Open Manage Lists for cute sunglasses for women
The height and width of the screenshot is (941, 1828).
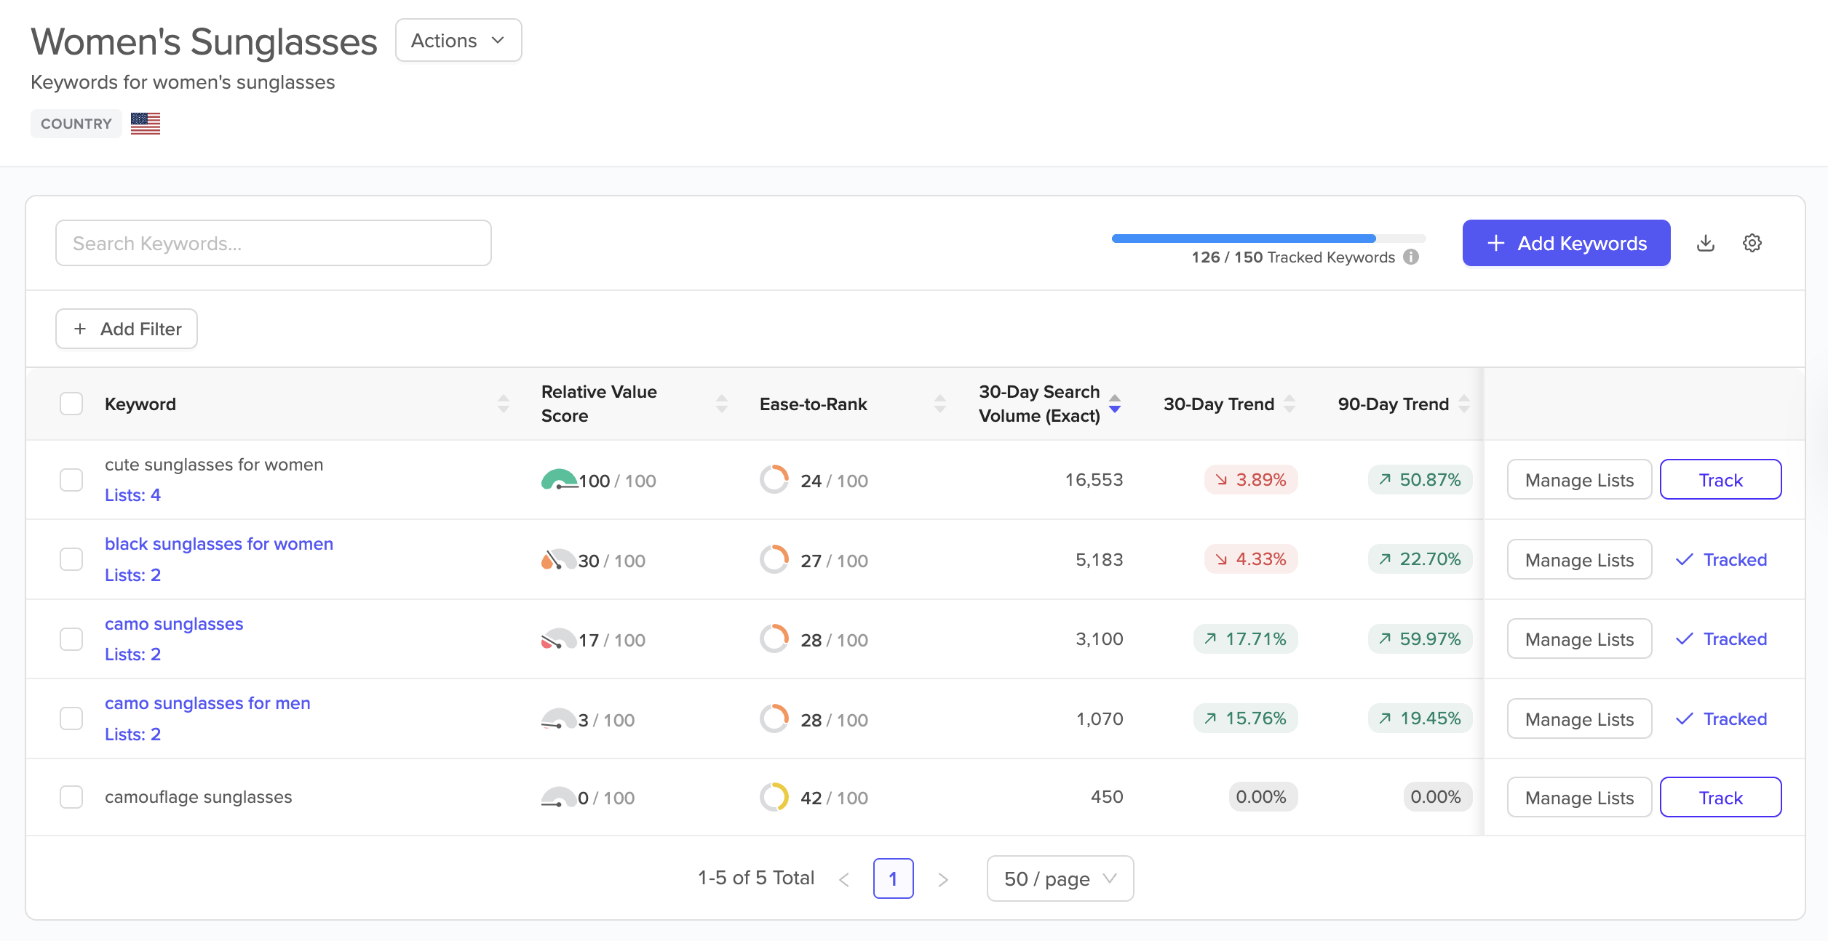1579,480
